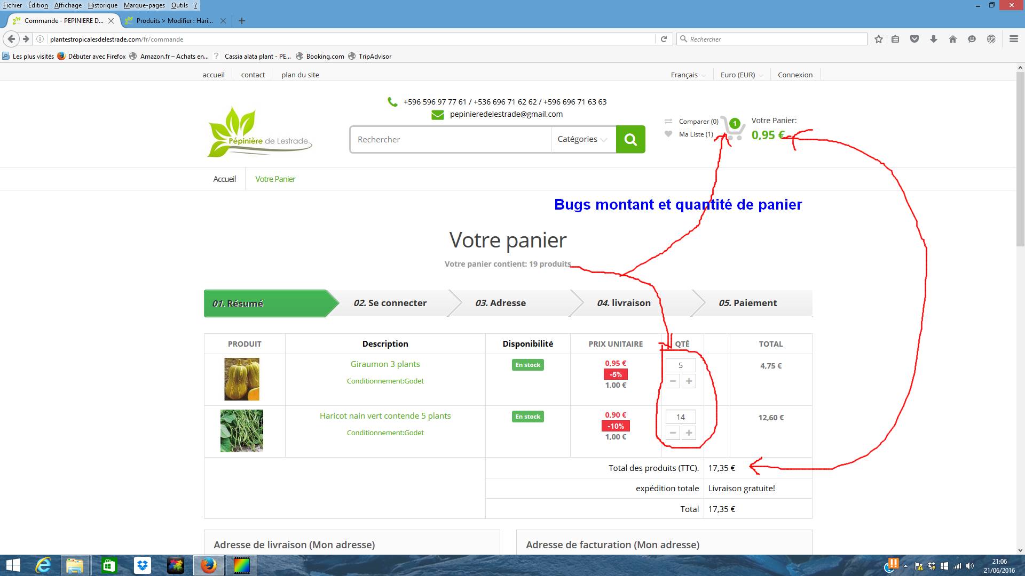This screenshot has width=1025, height=576.
Task: Click the browser URL address bar
Action: 350,39
